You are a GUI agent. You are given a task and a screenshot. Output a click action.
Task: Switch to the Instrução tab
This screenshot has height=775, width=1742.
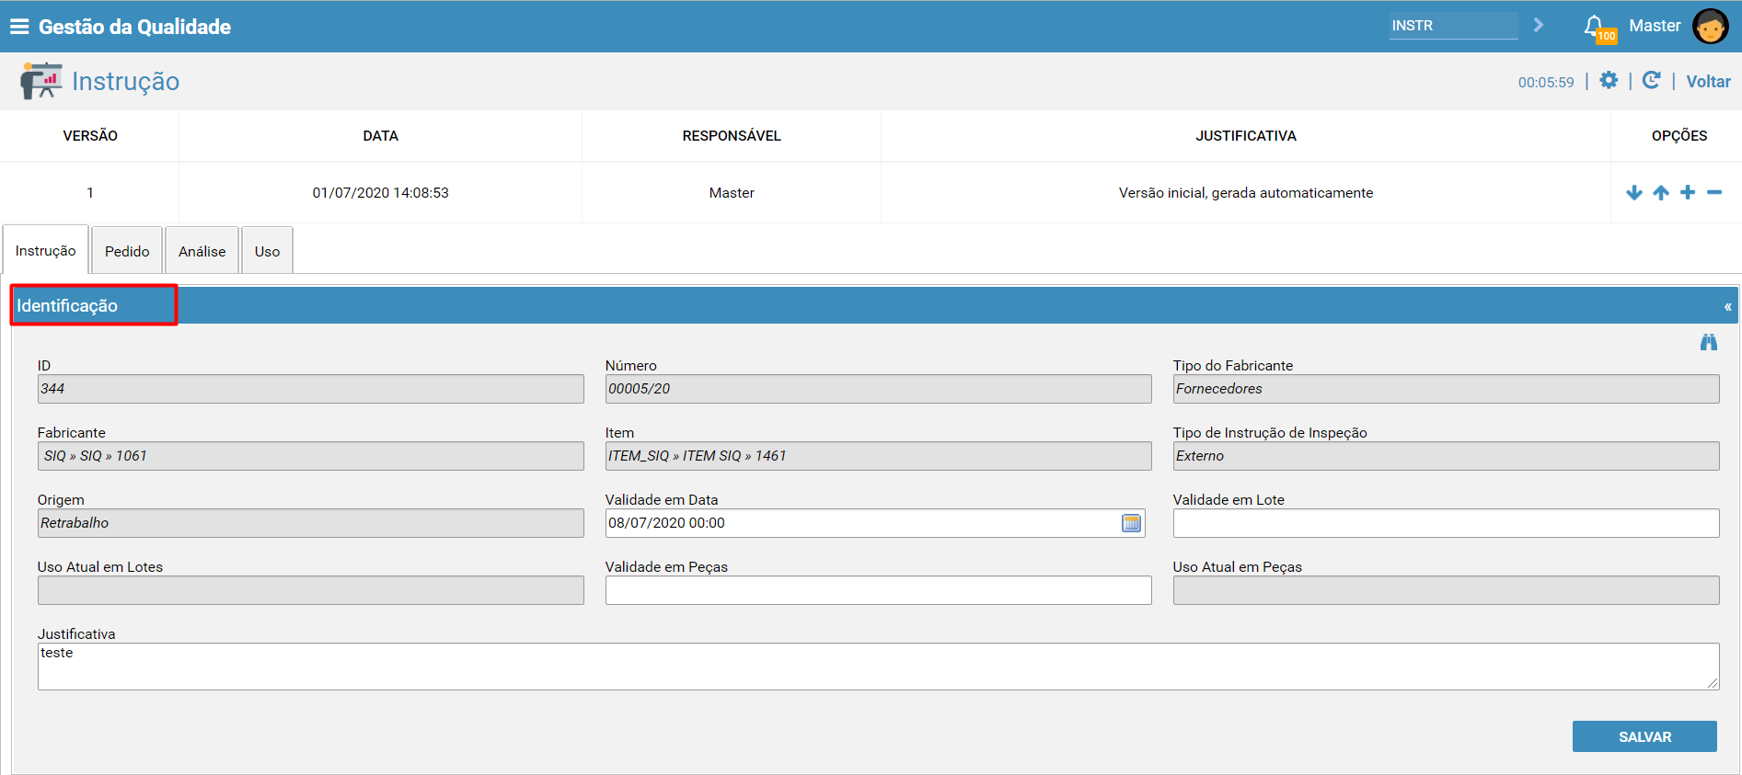pos(46,250)
